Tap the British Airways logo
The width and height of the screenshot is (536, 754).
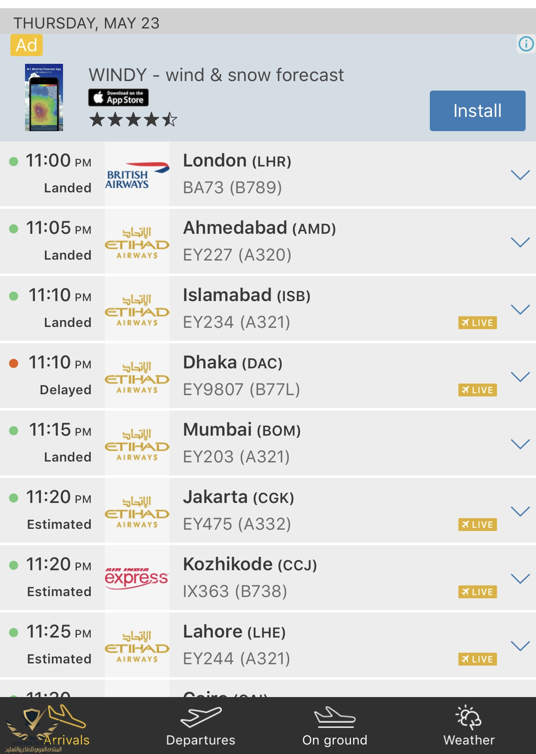(137, 174)
